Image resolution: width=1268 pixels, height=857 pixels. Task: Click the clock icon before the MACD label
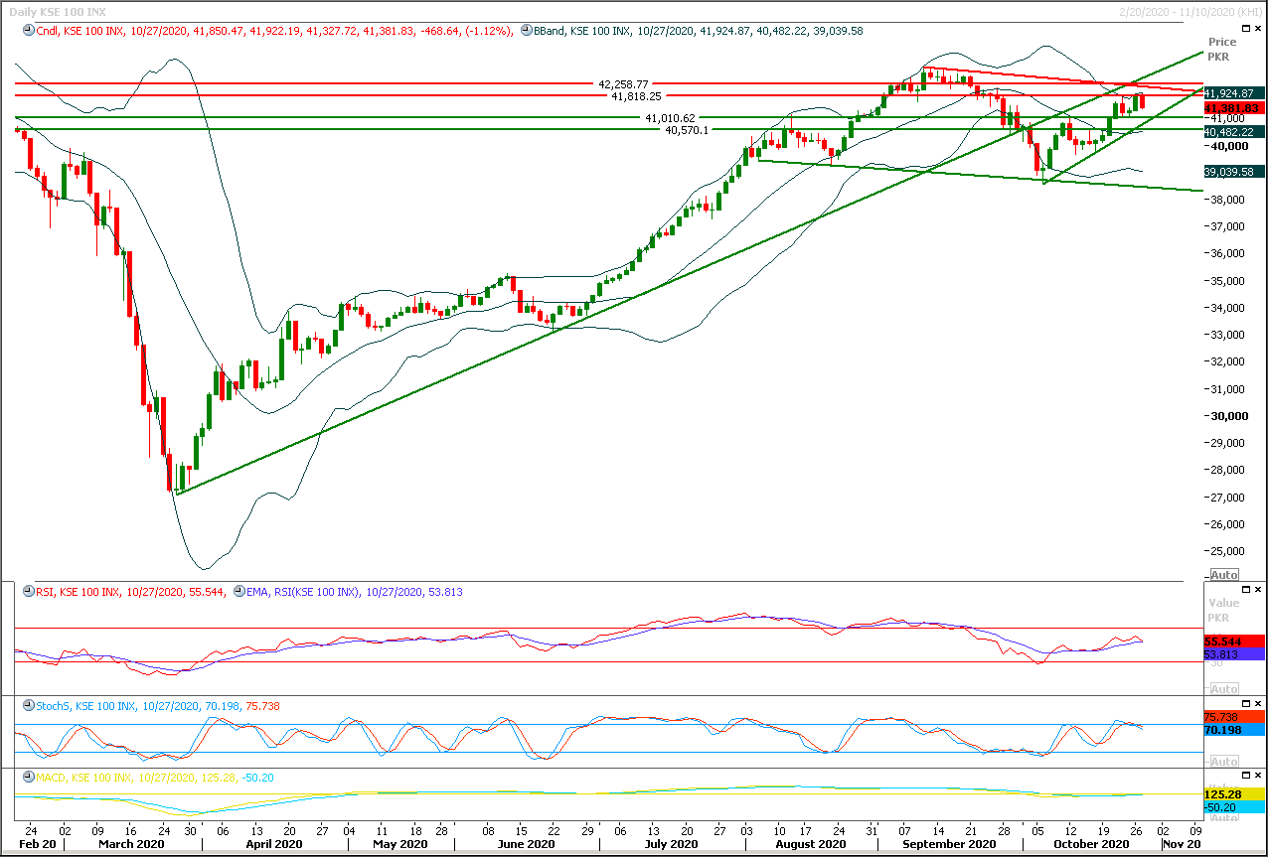pyautogui.click(x=28, y=777)
